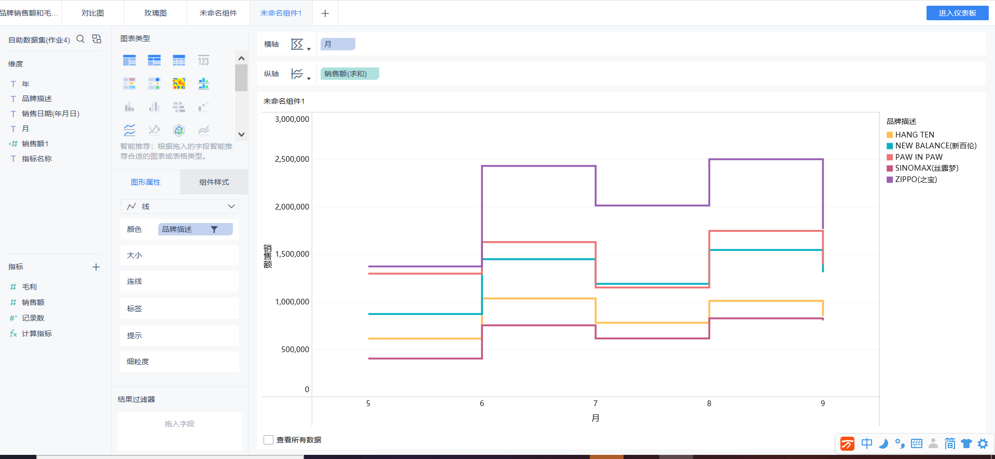Open the 线 shape type dropdown
995x459 pixels.
click(179, 206)
